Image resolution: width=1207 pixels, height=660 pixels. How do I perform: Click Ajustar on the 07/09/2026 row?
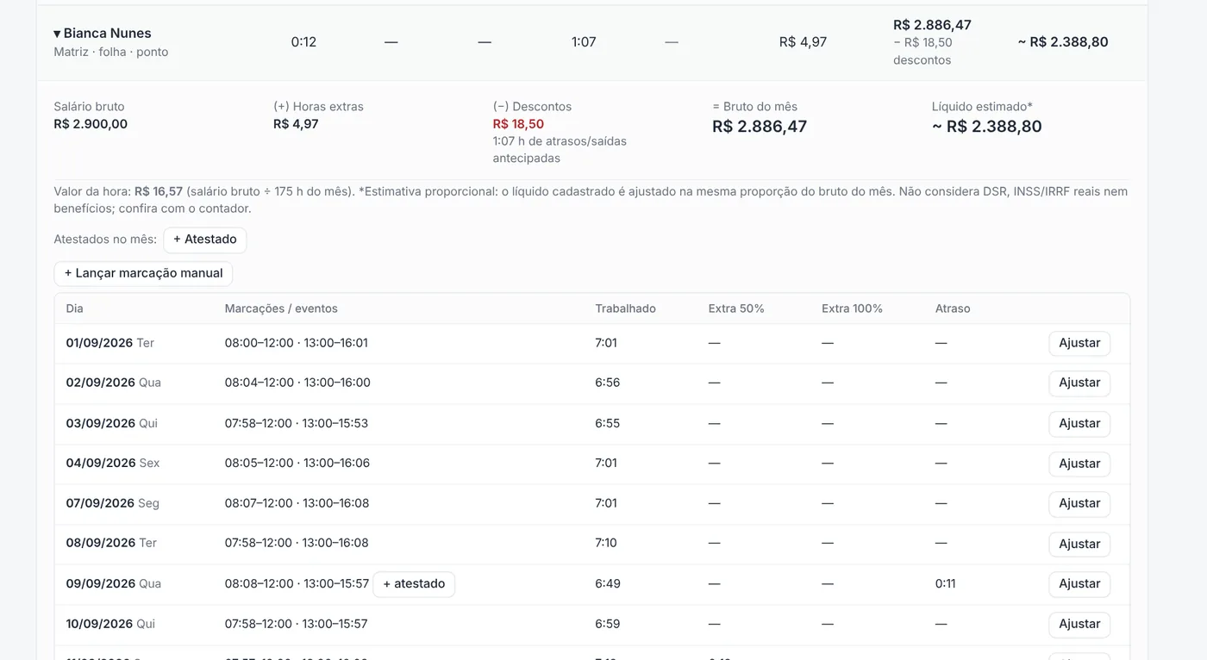point(1079,504)
